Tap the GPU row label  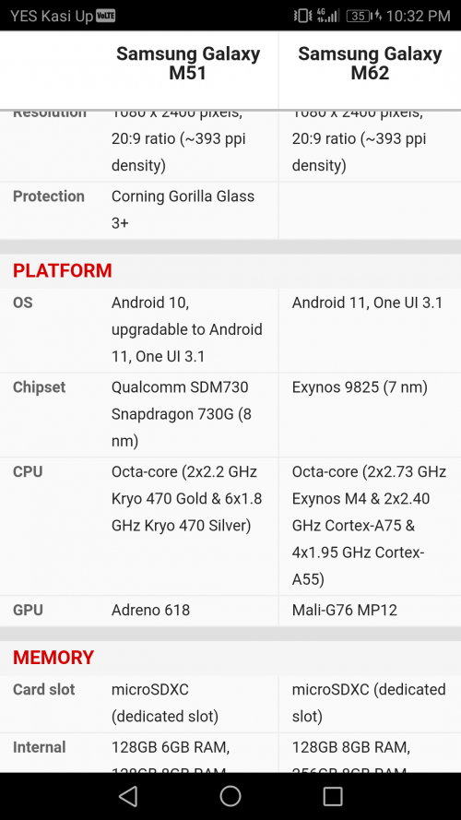(28, 611)
